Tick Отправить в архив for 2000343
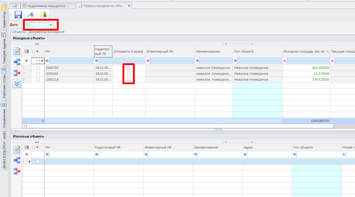This screenshot has width=355, height=197. tap(129, 73)
